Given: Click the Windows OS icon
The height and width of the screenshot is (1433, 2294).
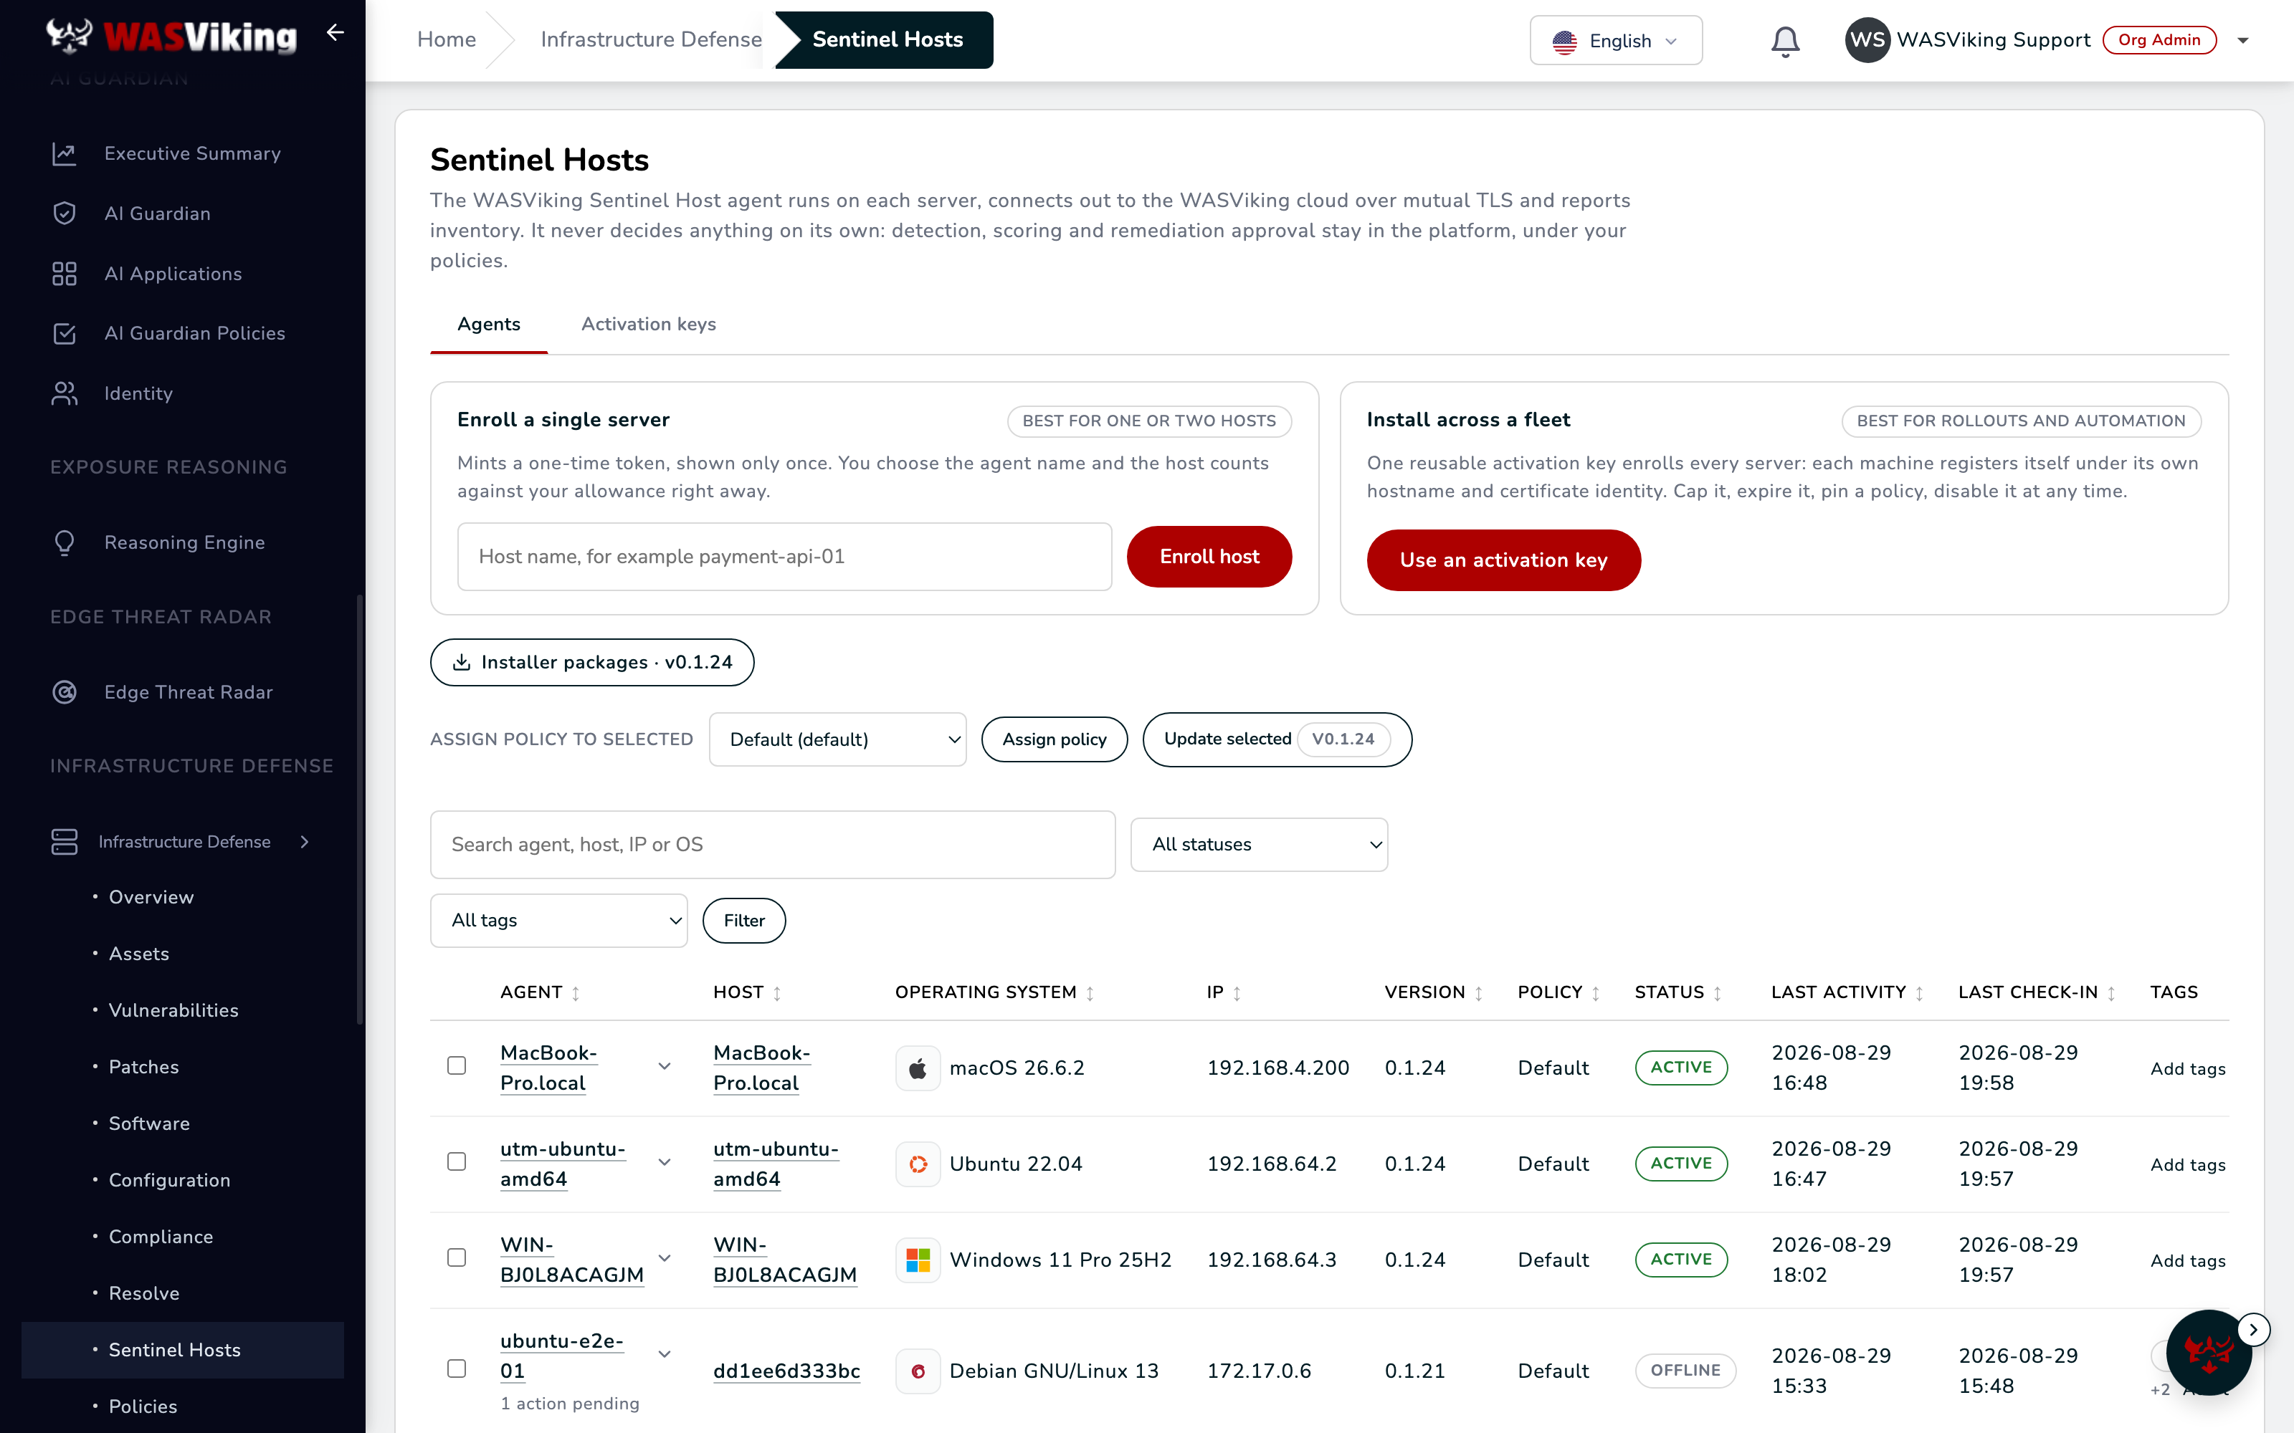Looking at the screenshot, I should click(918, 1260).
